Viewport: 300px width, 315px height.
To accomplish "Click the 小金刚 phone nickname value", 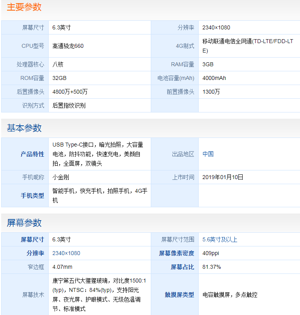I will [60, 177].
